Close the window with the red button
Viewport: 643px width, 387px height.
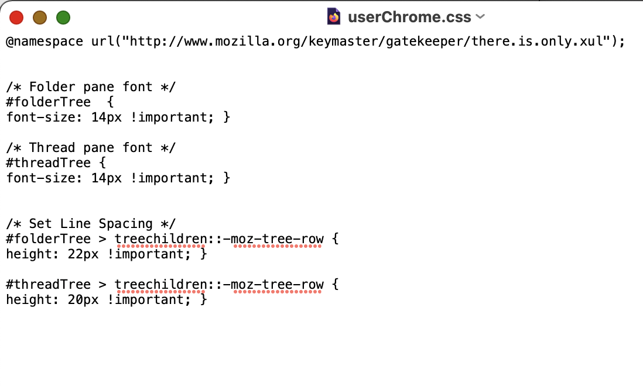click(16, 18)
